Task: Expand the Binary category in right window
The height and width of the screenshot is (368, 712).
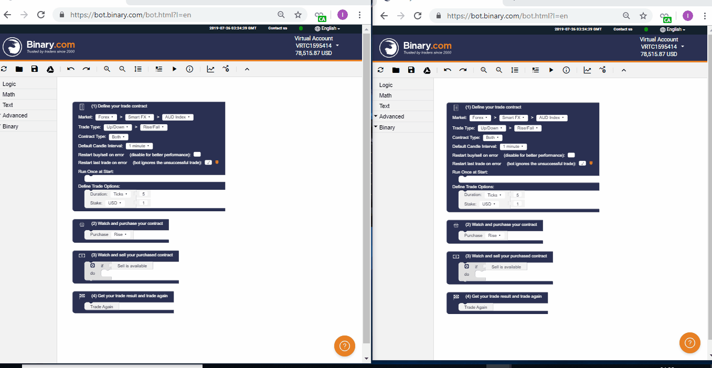Action: click(x=403, y=127)
